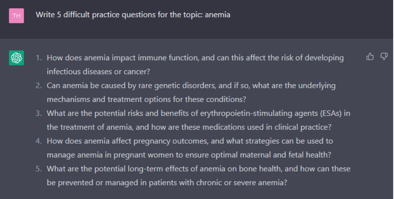Screen dimensions: 394x199
Task: Click the thumbs up icon
Action: coord(370,57)
